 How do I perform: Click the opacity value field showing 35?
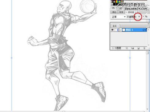139,16
